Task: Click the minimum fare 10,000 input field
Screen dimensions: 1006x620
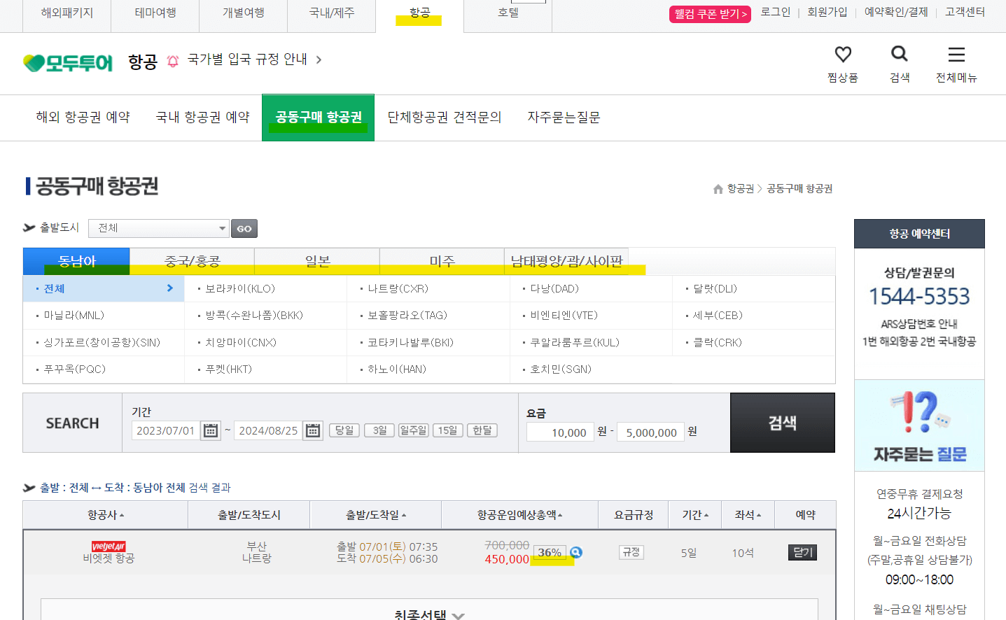Action: click(x=559, y=432)
